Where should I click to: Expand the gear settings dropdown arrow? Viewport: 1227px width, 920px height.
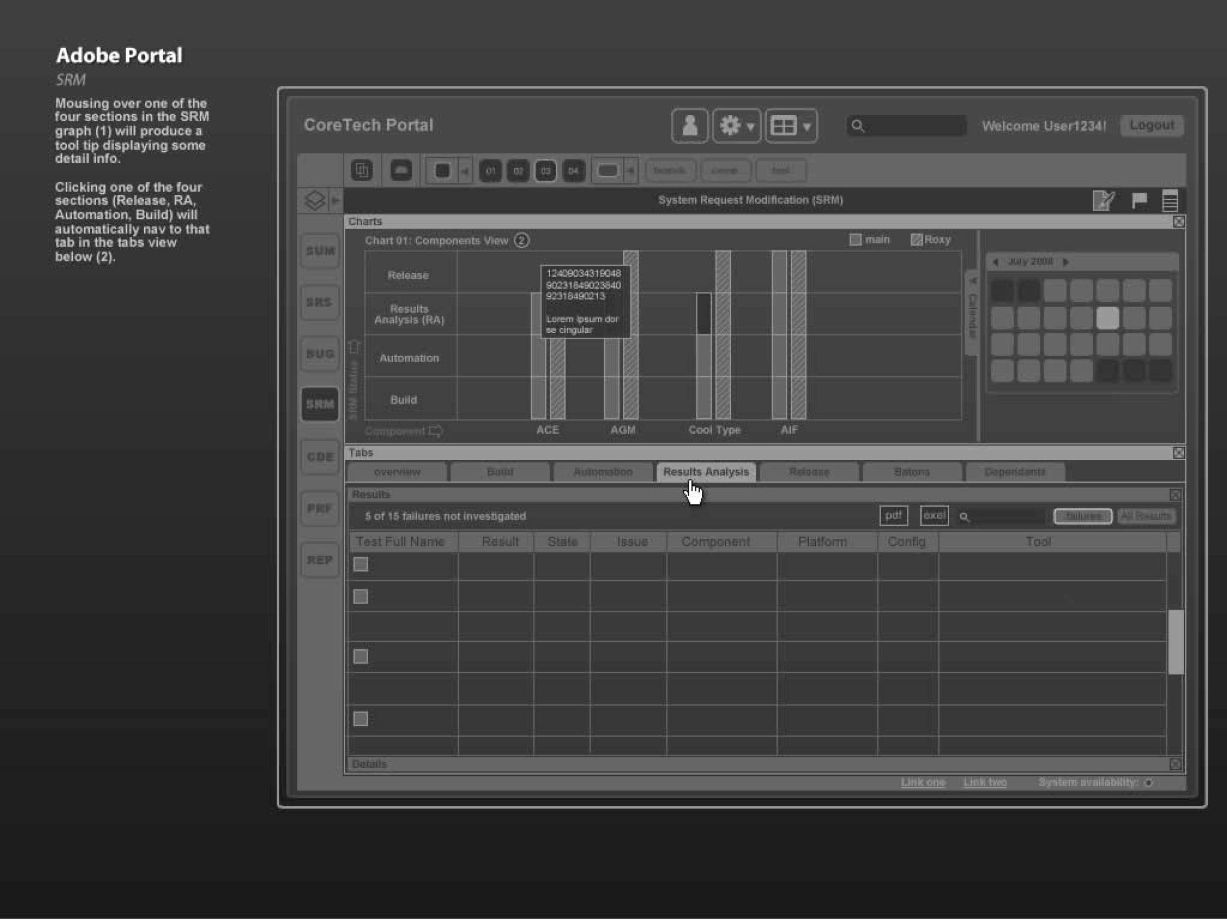coord(750,127)
